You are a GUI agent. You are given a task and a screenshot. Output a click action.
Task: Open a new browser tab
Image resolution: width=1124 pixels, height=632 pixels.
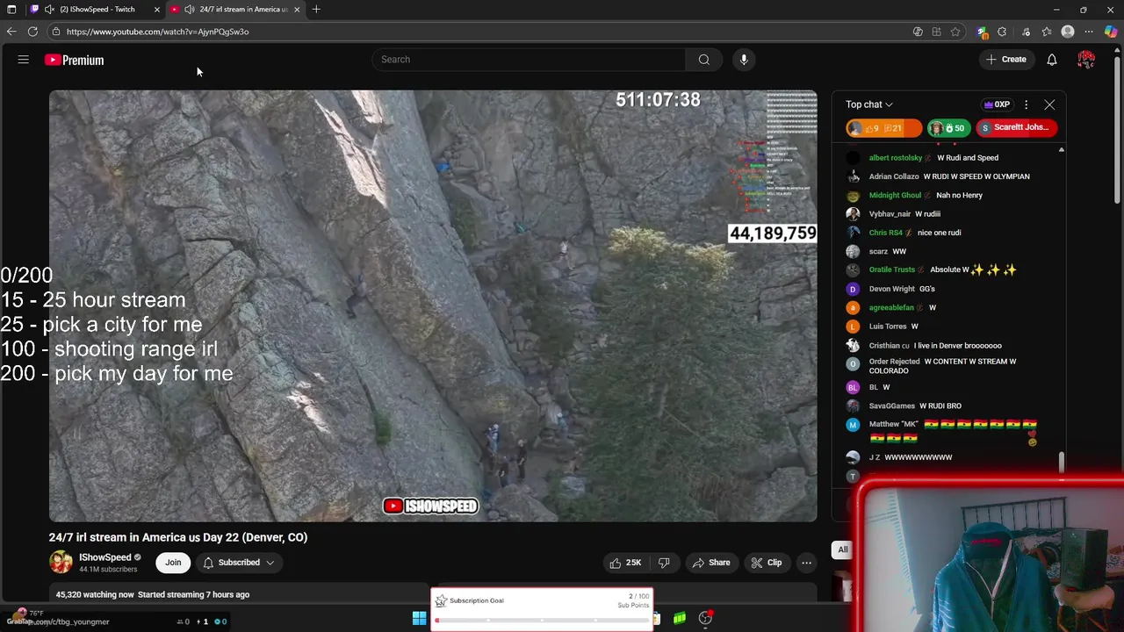click(x=316, y=9)
